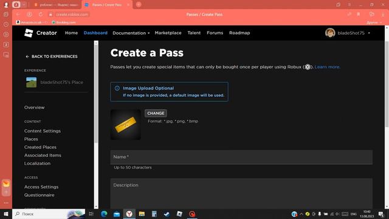Click the tab group counter button

click(x=16, y=4)
